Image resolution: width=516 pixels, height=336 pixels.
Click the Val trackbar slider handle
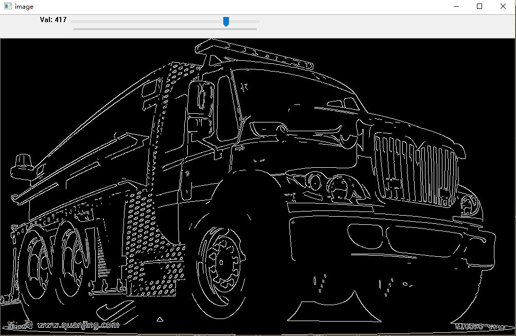click(226, 22)
